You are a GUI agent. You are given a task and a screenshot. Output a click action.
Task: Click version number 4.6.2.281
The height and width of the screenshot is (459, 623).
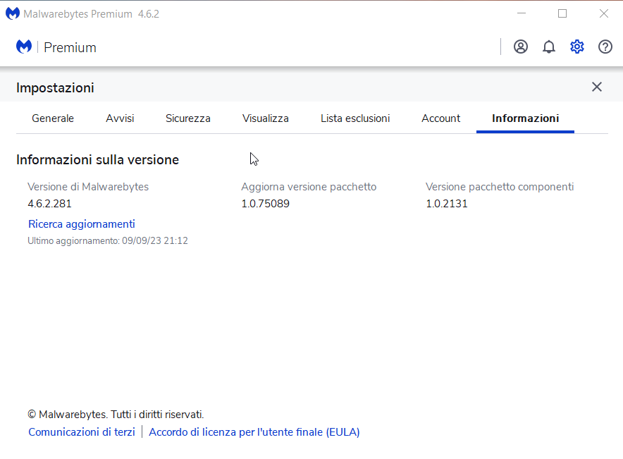click(49, 204)
